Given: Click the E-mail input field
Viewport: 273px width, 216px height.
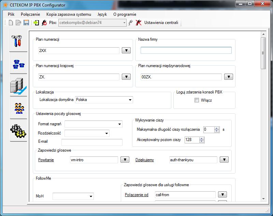Looking at the screenshot, I should (x=92, y=142).
